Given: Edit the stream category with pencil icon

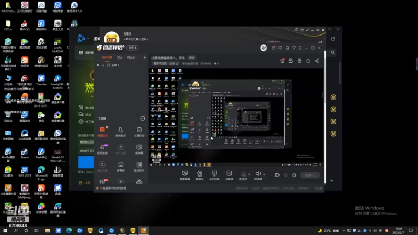Looking at the screenshot, I should (177, 63).
